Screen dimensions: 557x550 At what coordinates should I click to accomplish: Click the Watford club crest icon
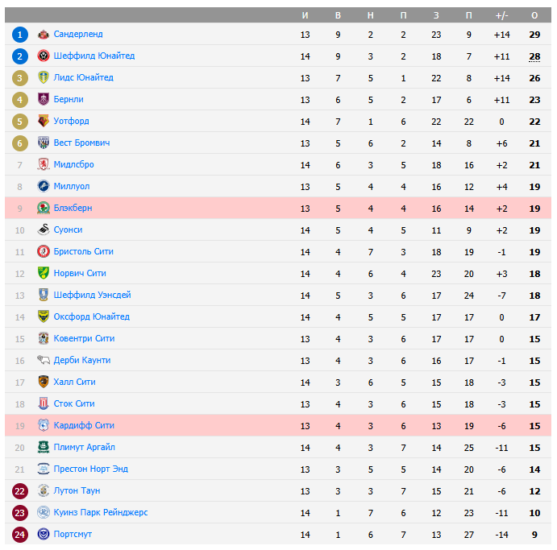pos(44,122)
